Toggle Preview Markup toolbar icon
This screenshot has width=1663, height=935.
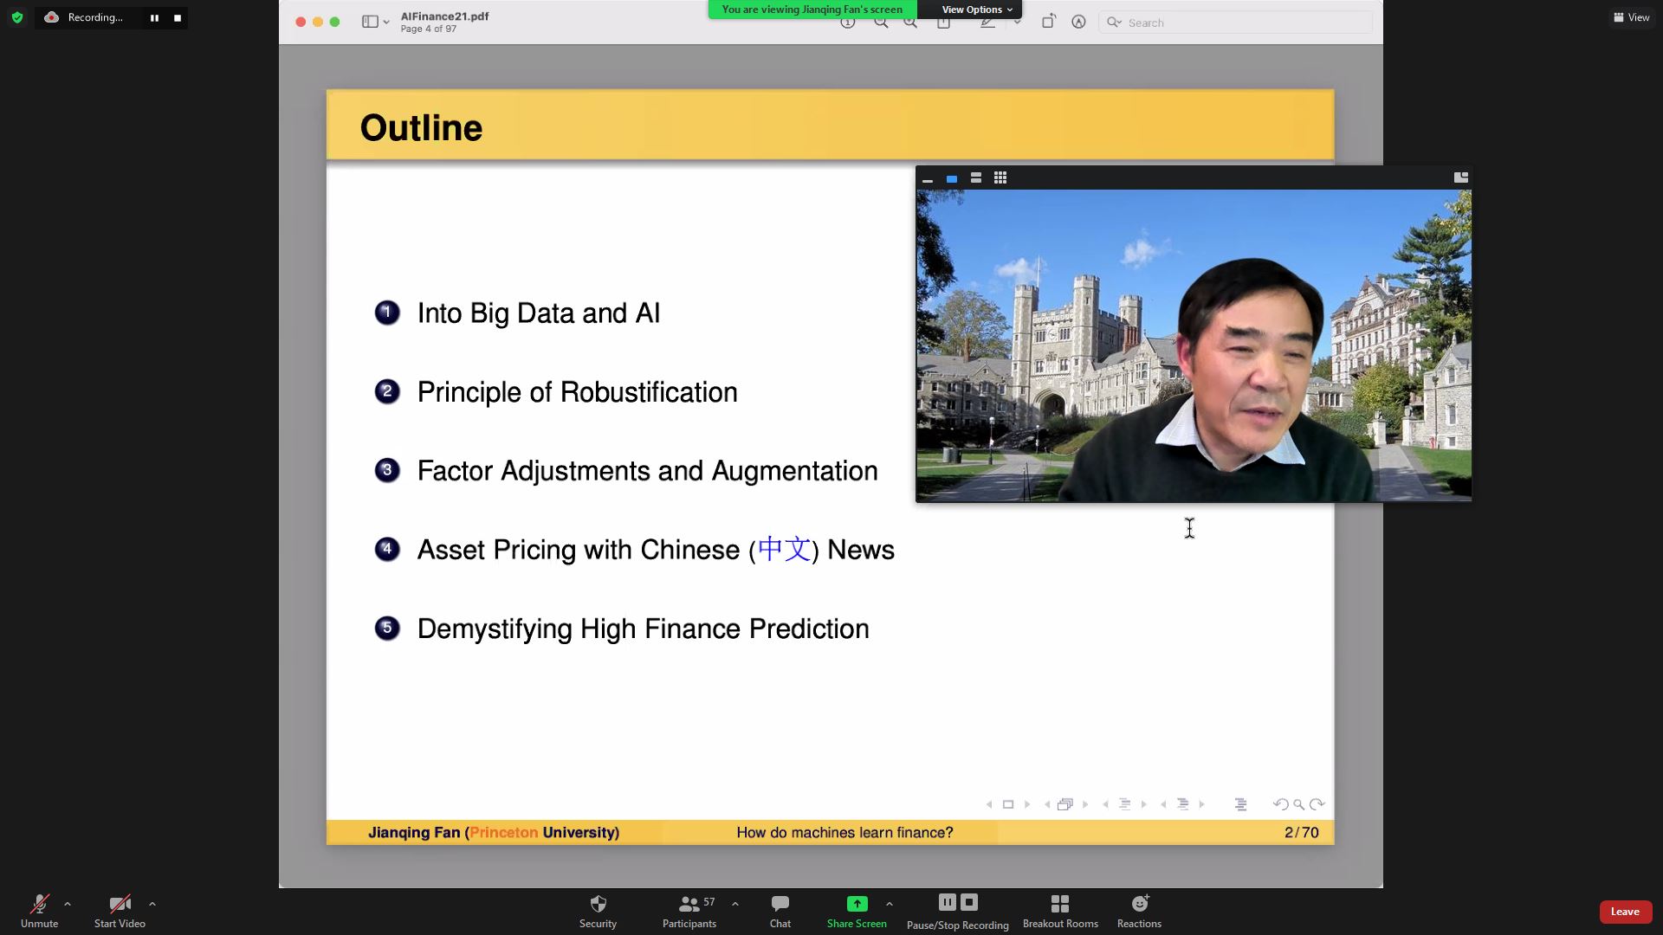click(1078, 23)
